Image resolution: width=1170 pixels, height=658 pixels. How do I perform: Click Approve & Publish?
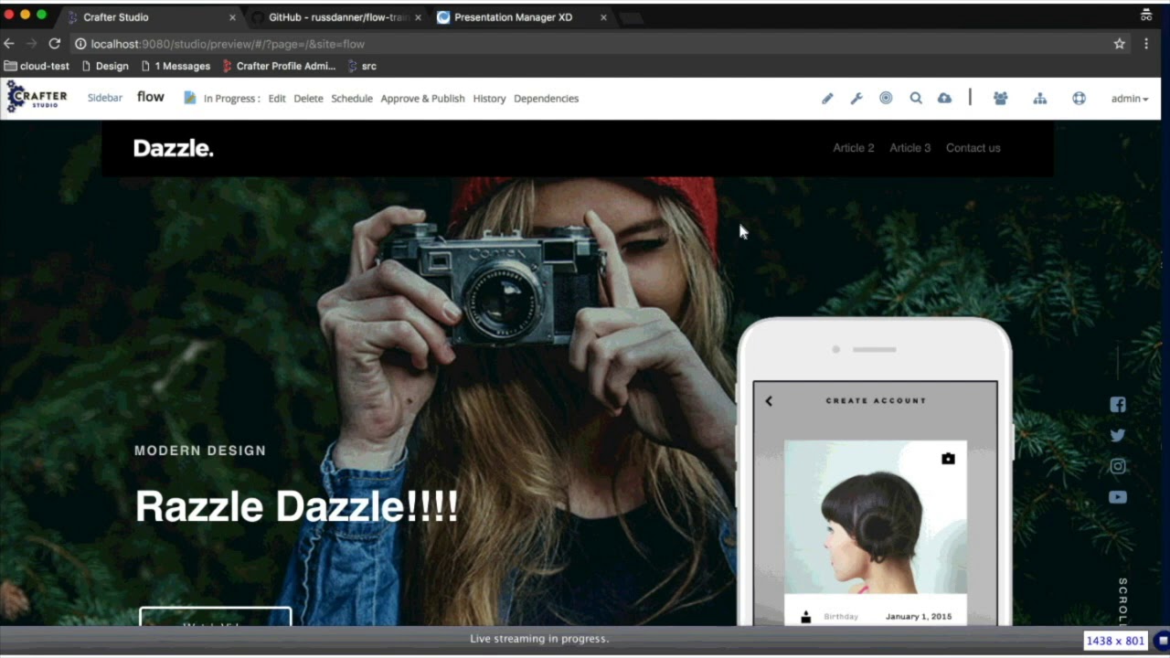tap(422, 99)
